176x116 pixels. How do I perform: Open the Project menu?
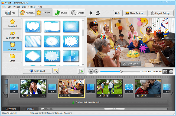click(x=17, y=7)
